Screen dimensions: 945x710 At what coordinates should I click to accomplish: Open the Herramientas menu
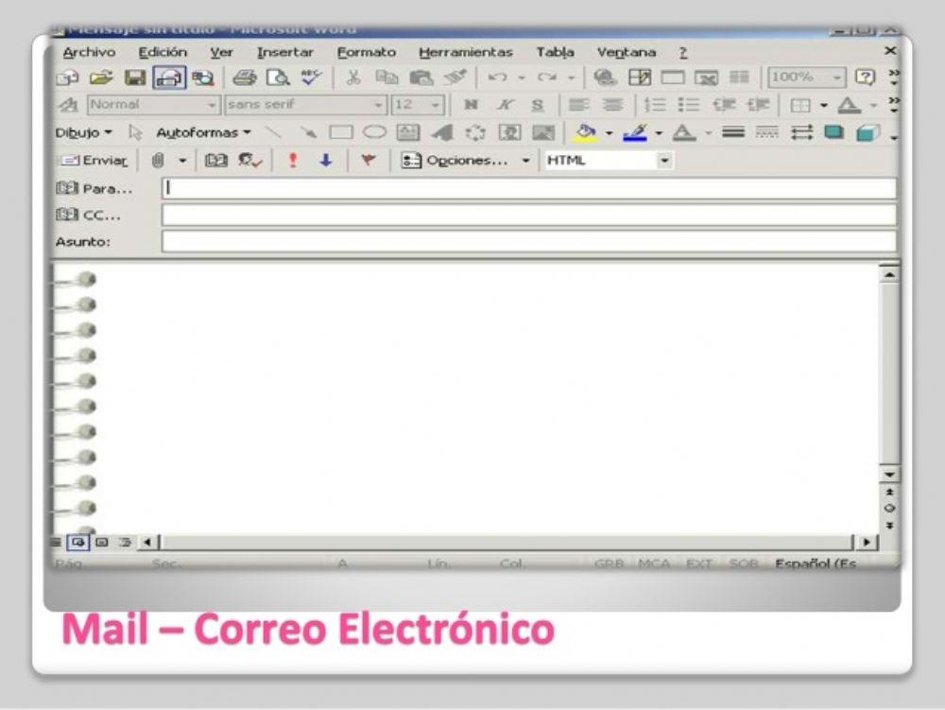pyautogui.click(x=468, y=52)
